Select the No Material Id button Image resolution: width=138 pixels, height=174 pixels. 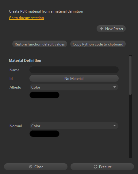point(74,78)
